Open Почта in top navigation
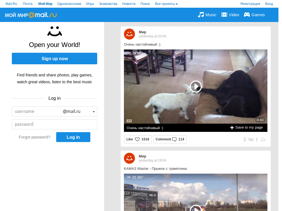The image size is (282, 211). [x=28, y=4]
